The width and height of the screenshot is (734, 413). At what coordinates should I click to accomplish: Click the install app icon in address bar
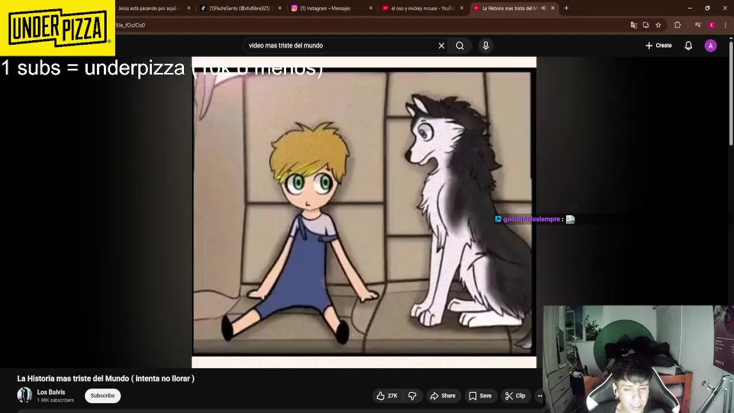(646, 25)
